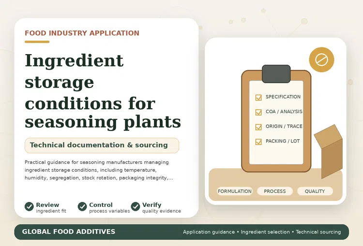
Task: Click the ORIGIN / TRACE checklist label
Action: tap(284, 127)
